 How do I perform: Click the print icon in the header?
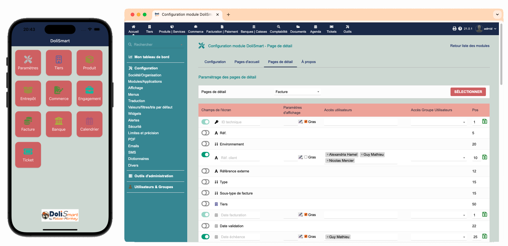454,28
